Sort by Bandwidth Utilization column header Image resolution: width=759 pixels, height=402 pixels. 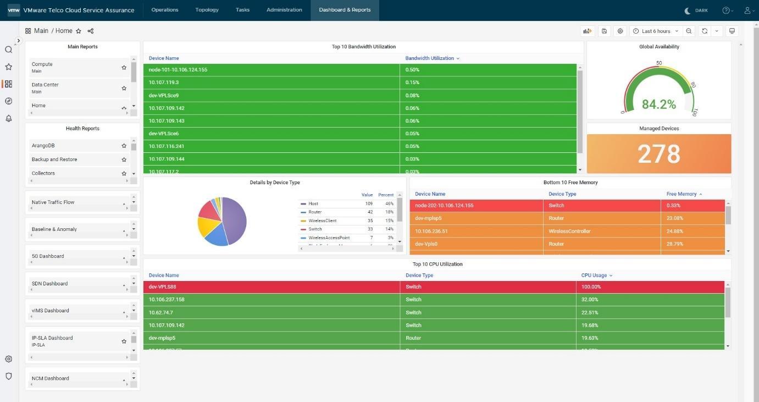[432, 58]
